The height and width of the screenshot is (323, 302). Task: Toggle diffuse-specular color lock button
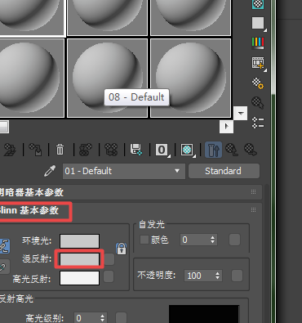[x=4, y=267]
